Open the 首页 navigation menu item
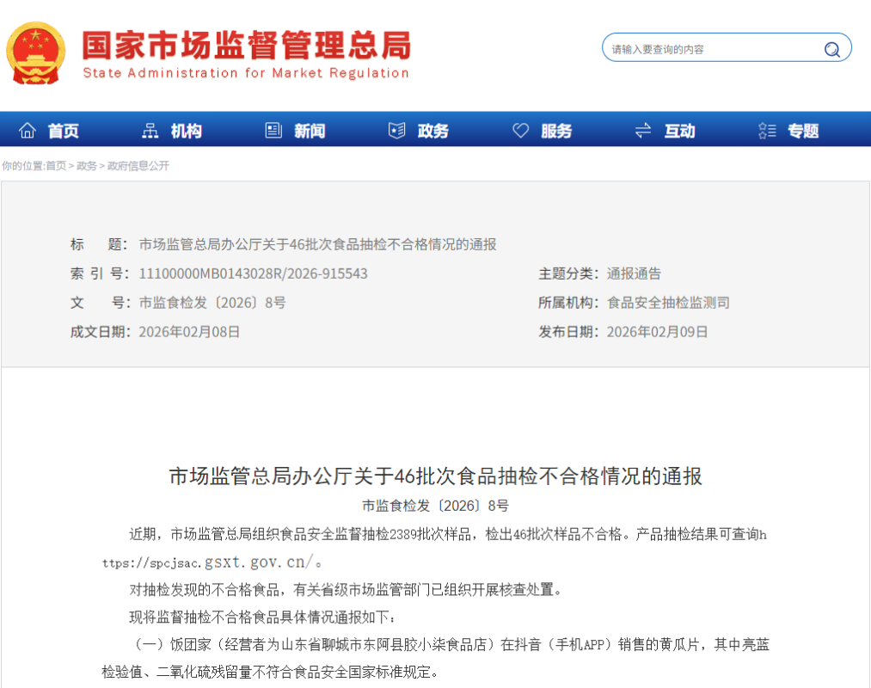 point(64,131)
